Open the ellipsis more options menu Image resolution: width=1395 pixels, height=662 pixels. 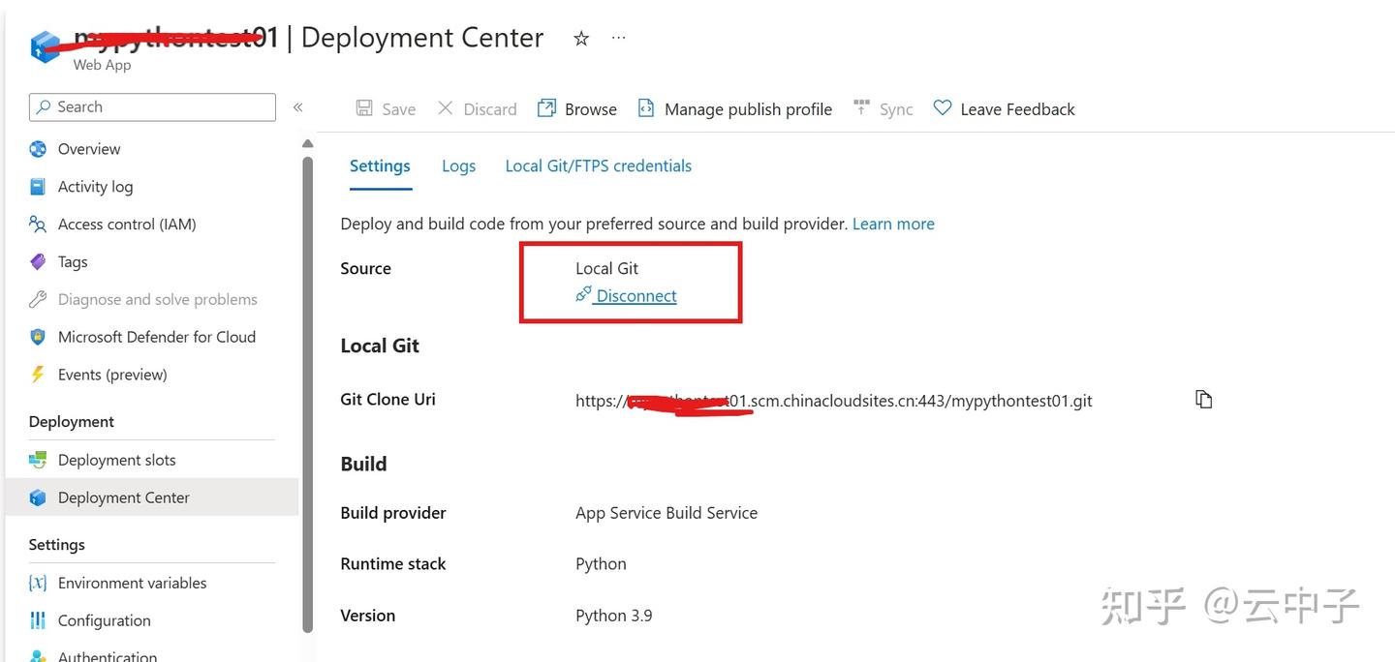(618, 38)
